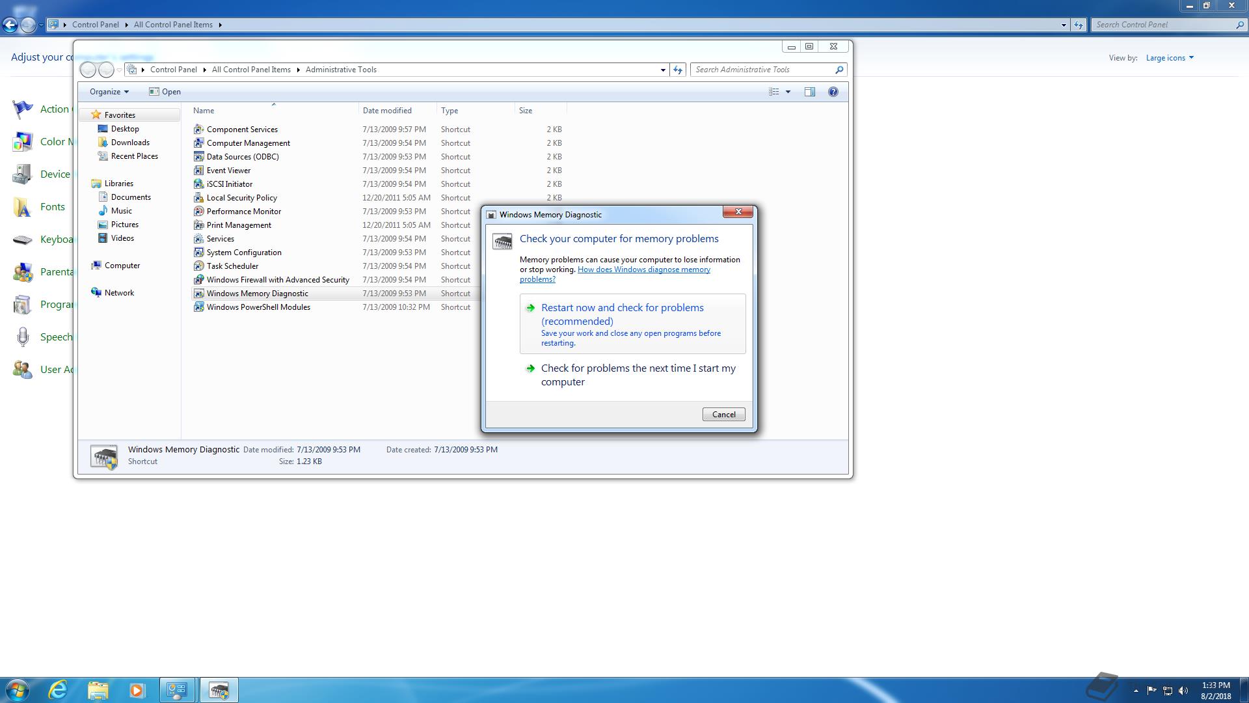
Task: Open the taskbar File Explorer folder icon
Action: pyautogui.click(x=98, y=690)
